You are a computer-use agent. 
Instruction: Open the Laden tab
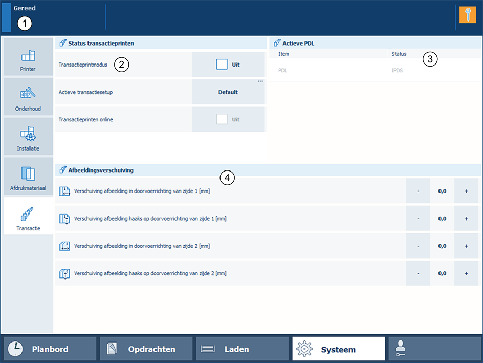tap(243, 349)
